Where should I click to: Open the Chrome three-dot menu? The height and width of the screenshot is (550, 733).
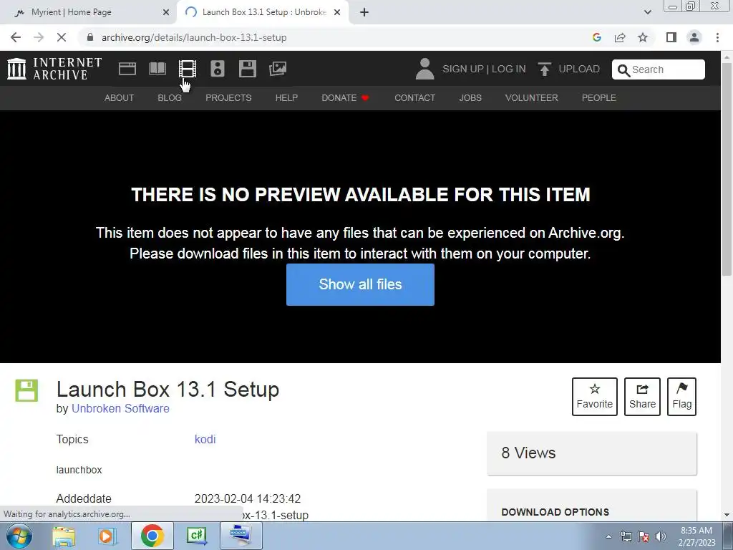pos(717,37)
